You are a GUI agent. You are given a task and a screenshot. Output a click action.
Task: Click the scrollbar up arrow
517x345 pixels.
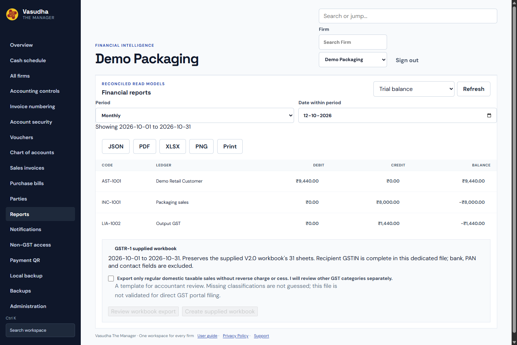pos(514,3)
